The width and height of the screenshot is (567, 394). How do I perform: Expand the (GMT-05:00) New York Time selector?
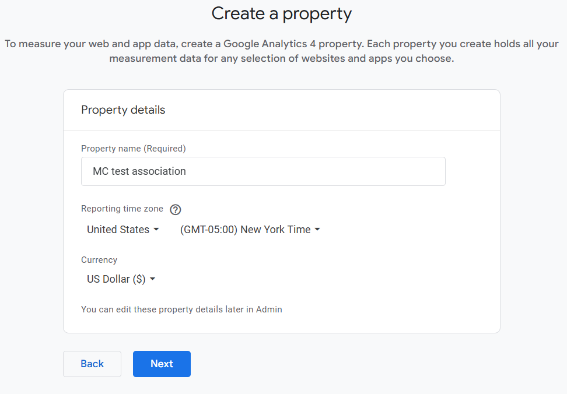(x=250, y=229)
